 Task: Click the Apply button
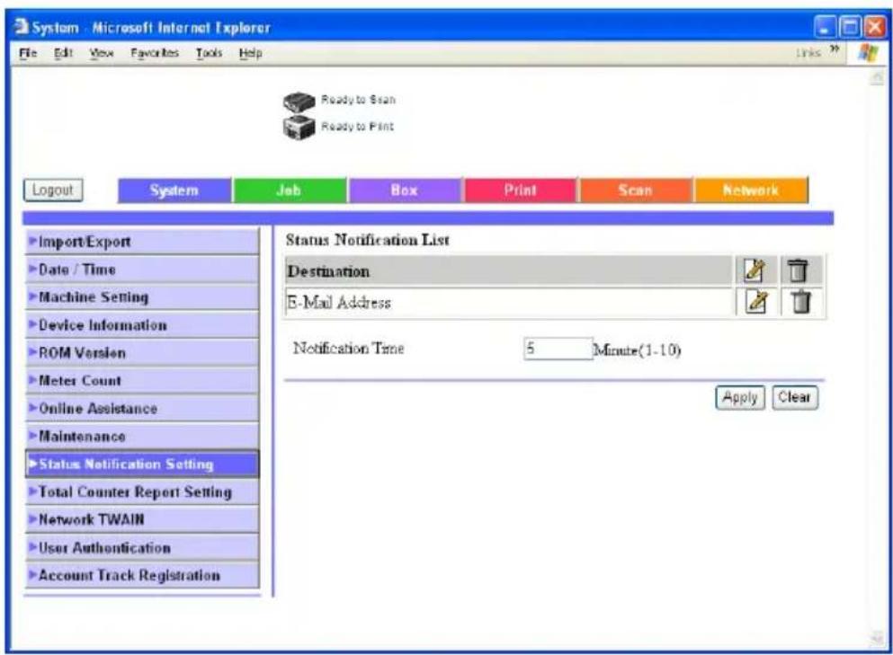pyautogui.click(x=740, y=397)
